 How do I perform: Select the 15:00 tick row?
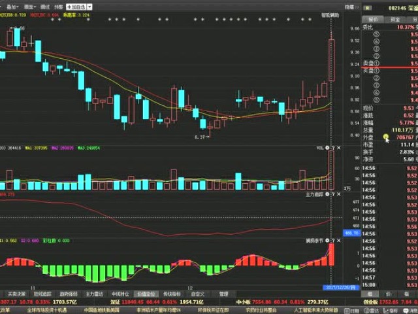[390, 285]
